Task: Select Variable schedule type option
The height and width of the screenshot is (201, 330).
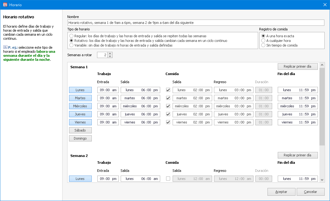Action: pyautogui.click(x=72, y=45)
